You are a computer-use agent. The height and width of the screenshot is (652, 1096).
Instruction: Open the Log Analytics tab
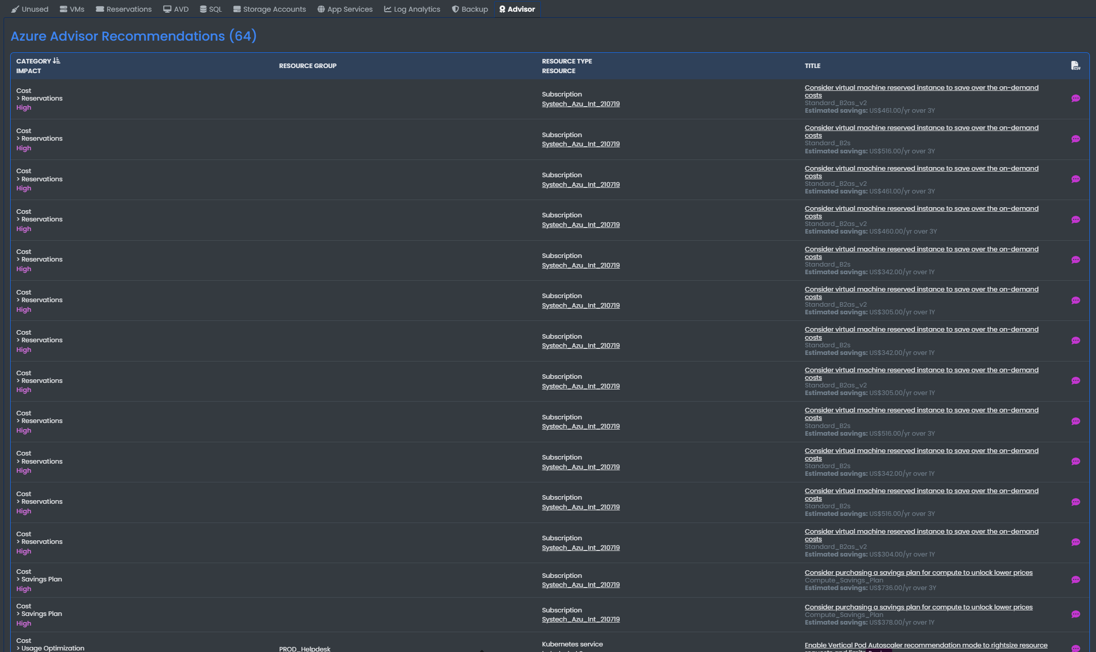[x=412, y=9]
